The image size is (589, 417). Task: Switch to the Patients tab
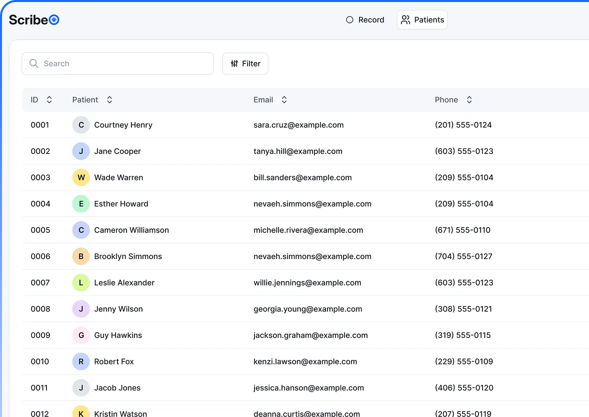pyautogui.click(x=422, y=20)
